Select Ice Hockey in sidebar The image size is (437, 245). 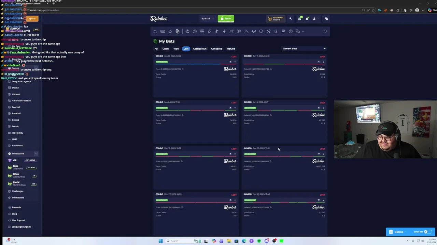(x=17, y=133)
